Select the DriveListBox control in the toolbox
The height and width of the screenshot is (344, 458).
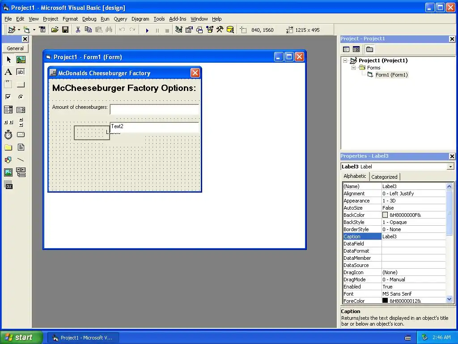coord(21,134)
